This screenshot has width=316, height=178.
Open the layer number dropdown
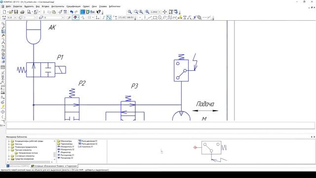tap(63, 18)
